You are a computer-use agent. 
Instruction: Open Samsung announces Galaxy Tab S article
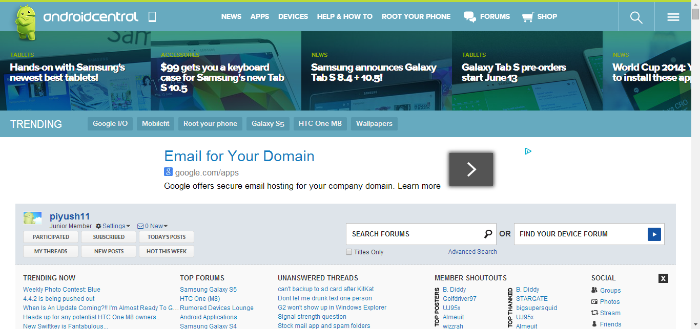(x=374, y=72)
